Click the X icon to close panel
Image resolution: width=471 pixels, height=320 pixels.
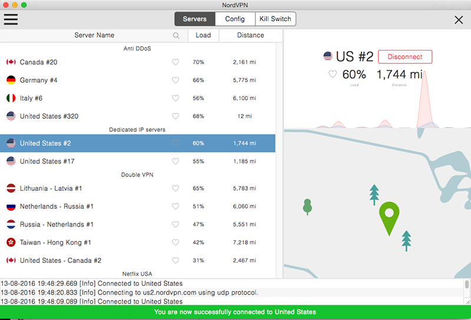(x=459, y=19)
